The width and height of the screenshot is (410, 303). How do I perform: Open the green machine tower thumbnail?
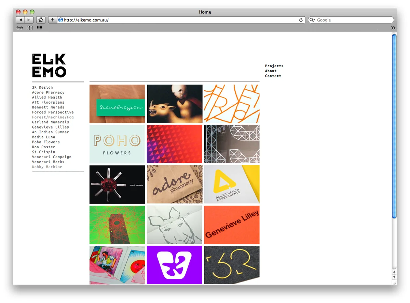117,225
